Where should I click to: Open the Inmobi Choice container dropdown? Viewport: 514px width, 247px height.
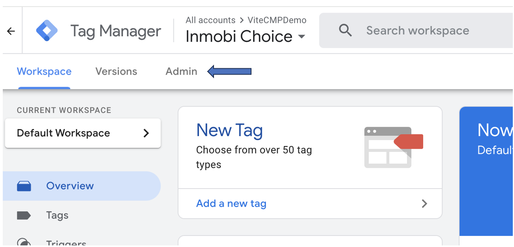pos(246,36)
